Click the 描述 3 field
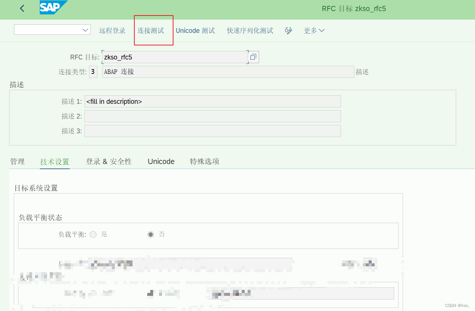Viewport: 475px width, 311px height. pos(213,131)
